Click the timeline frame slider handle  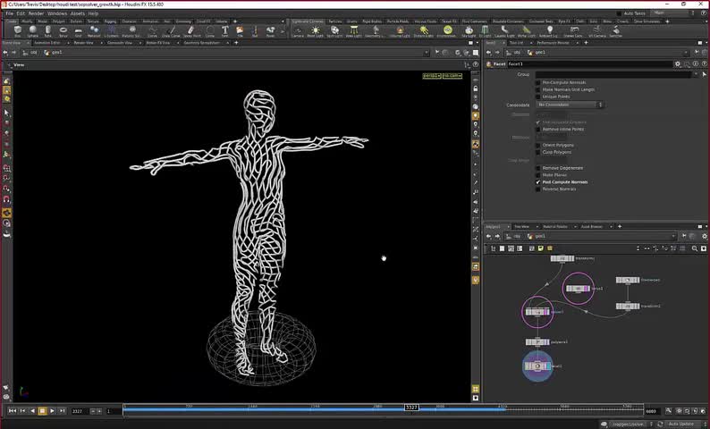(411, 408)
